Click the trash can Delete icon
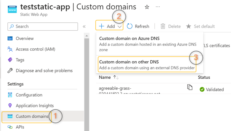The width and height of the screenshot is (231, 131). (163, 26)
